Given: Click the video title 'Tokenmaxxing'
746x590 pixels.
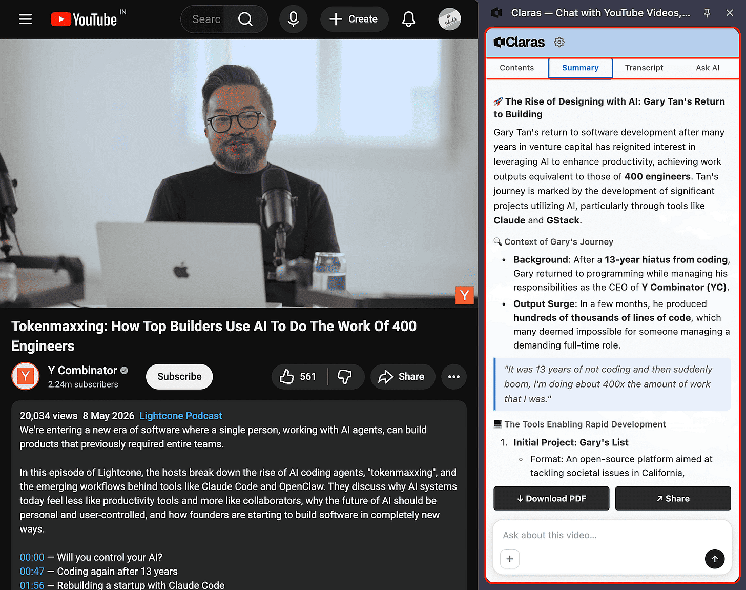Looking at the screenshot, I should [214, 336].
